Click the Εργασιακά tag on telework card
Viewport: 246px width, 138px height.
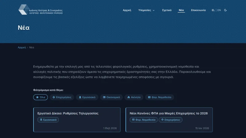[x=48, y=120]
